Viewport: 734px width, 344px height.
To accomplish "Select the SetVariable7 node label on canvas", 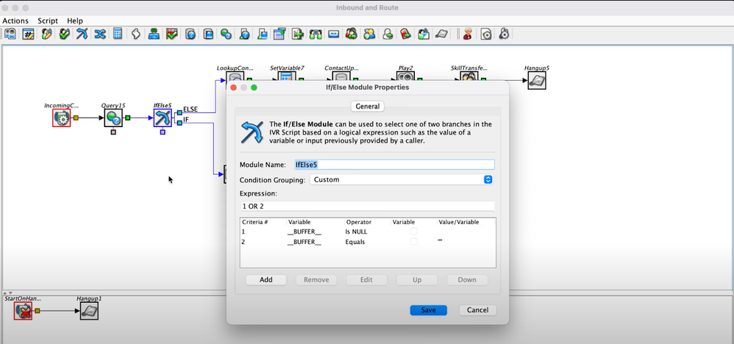I will (287, 68).
